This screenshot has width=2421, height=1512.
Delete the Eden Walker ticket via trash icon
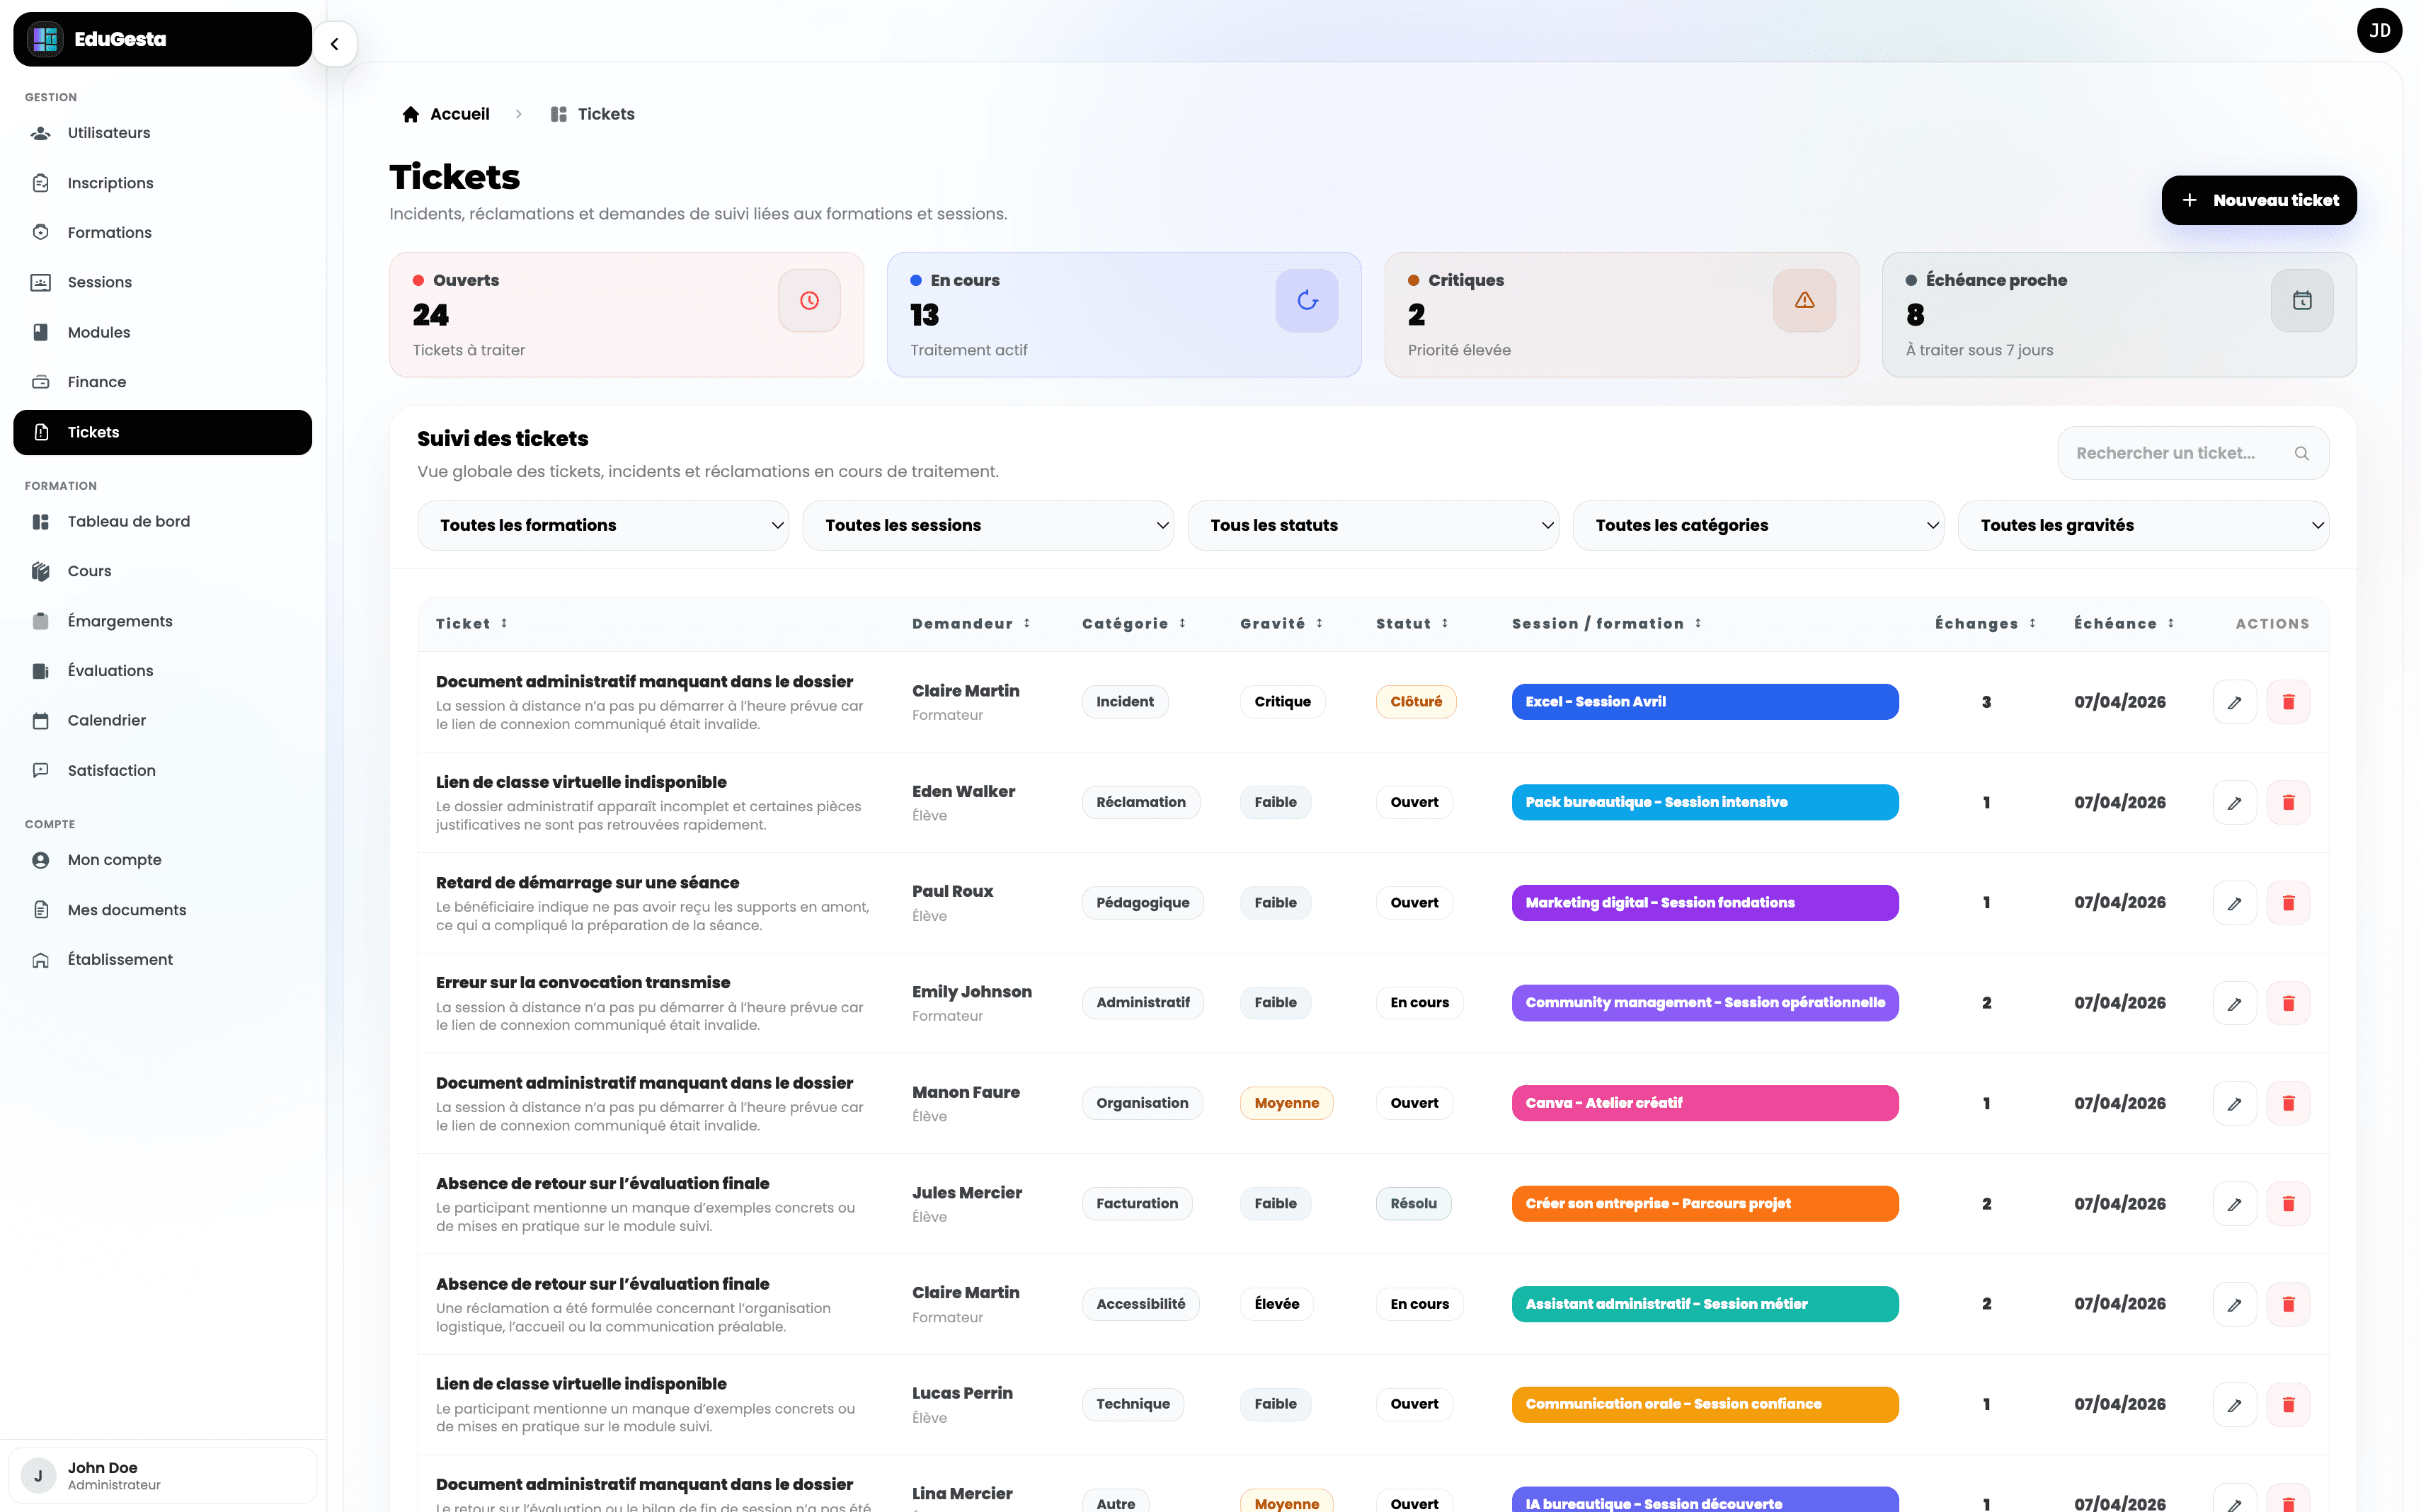click(2288, 802)
